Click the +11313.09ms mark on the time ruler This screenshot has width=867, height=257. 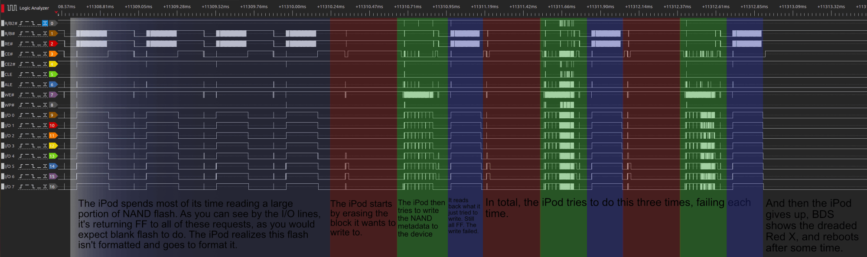pyautogui.click(x=792, y=7)
